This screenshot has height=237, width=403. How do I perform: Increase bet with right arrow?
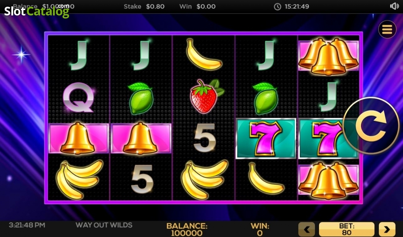tap(387, 229)
